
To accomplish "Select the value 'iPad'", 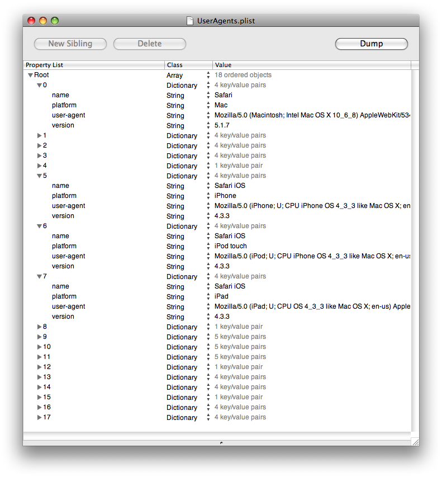I will click(x=221, y=296).
